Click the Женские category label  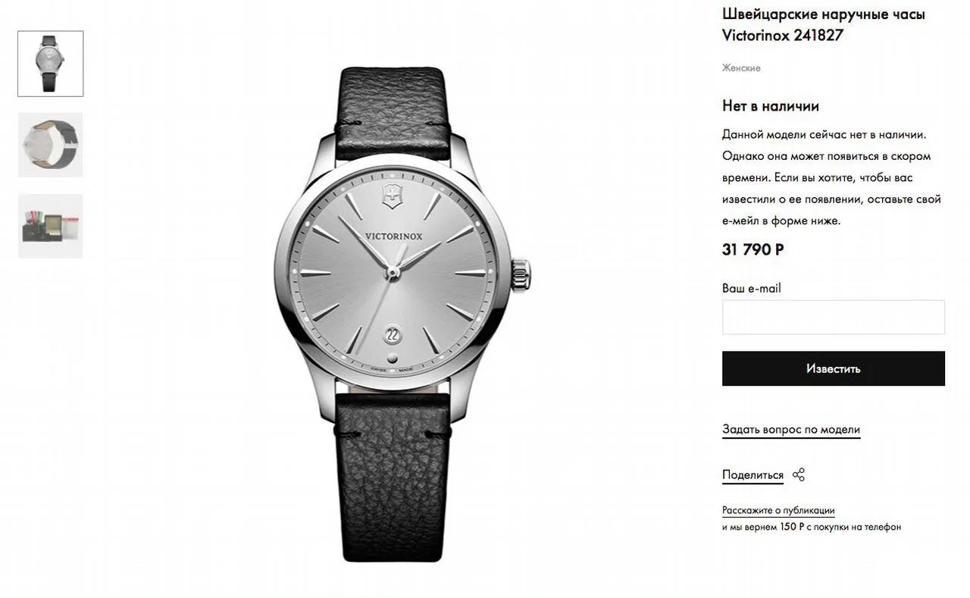(x=741, y=68)
